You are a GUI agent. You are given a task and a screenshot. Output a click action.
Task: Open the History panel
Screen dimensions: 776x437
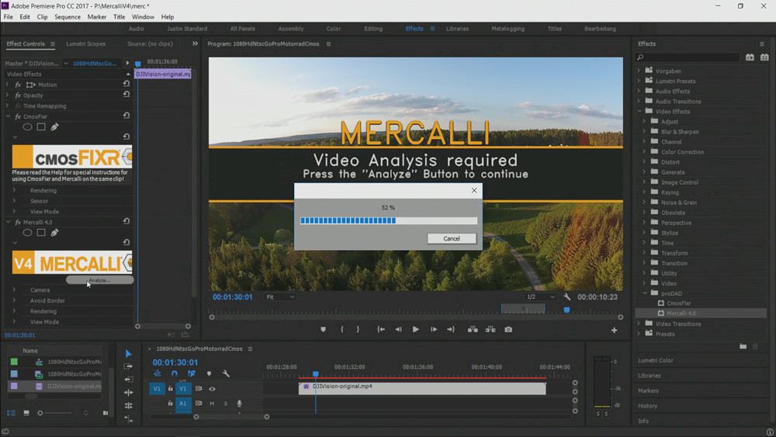click(647, 406)
